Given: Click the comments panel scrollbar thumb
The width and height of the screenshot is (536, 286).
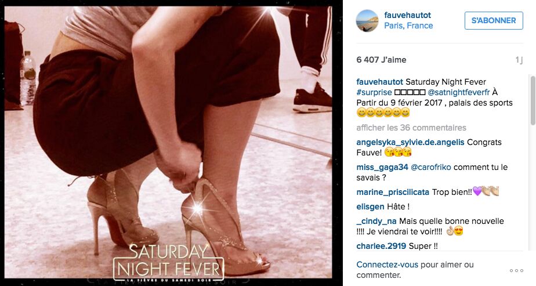Looking at the screenshot, I should [533, 100].
